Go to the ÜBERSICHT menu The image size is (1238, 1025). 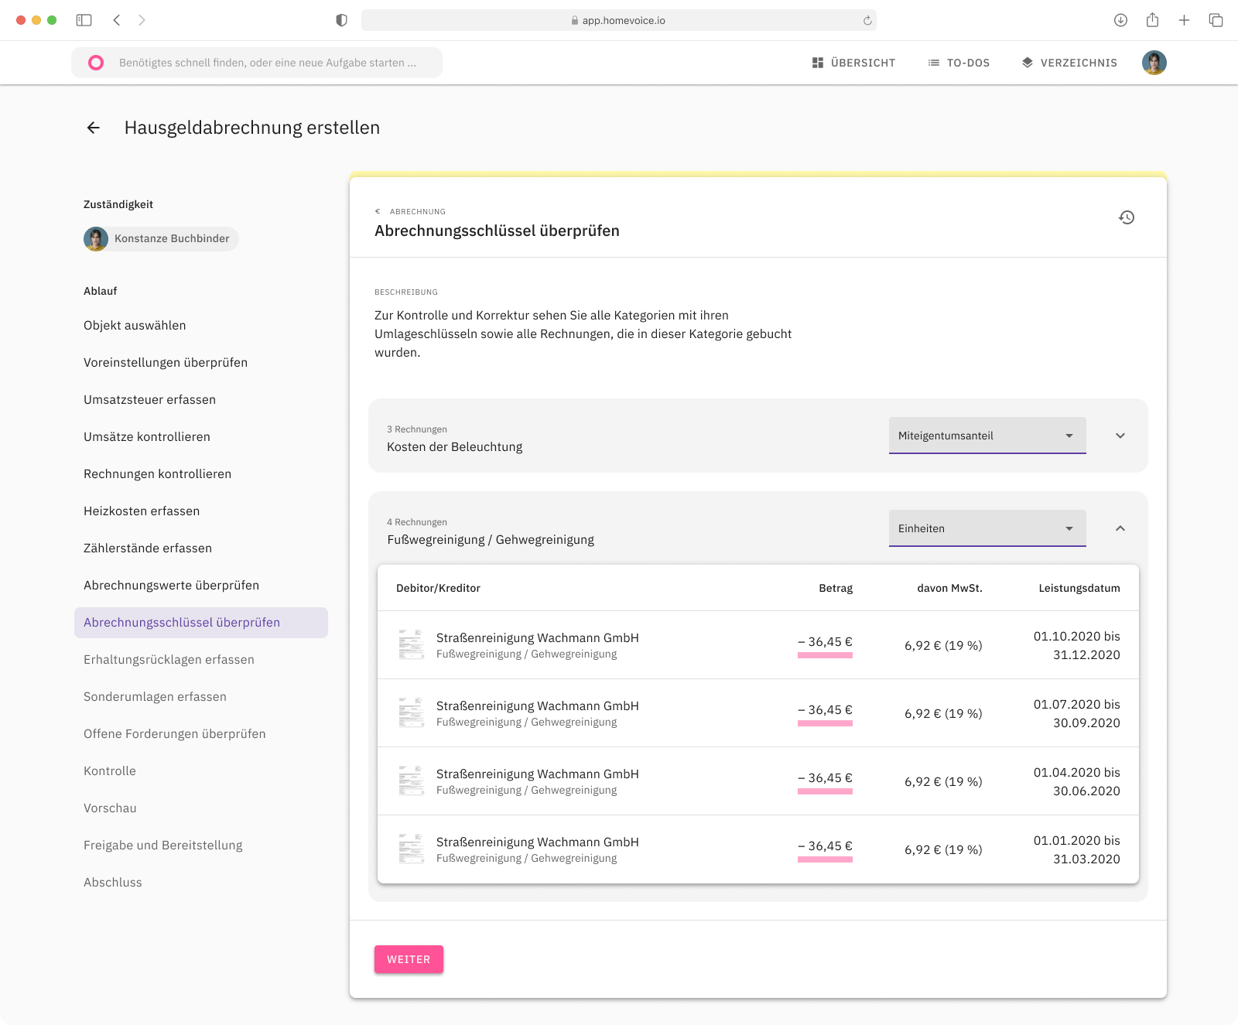853,63
